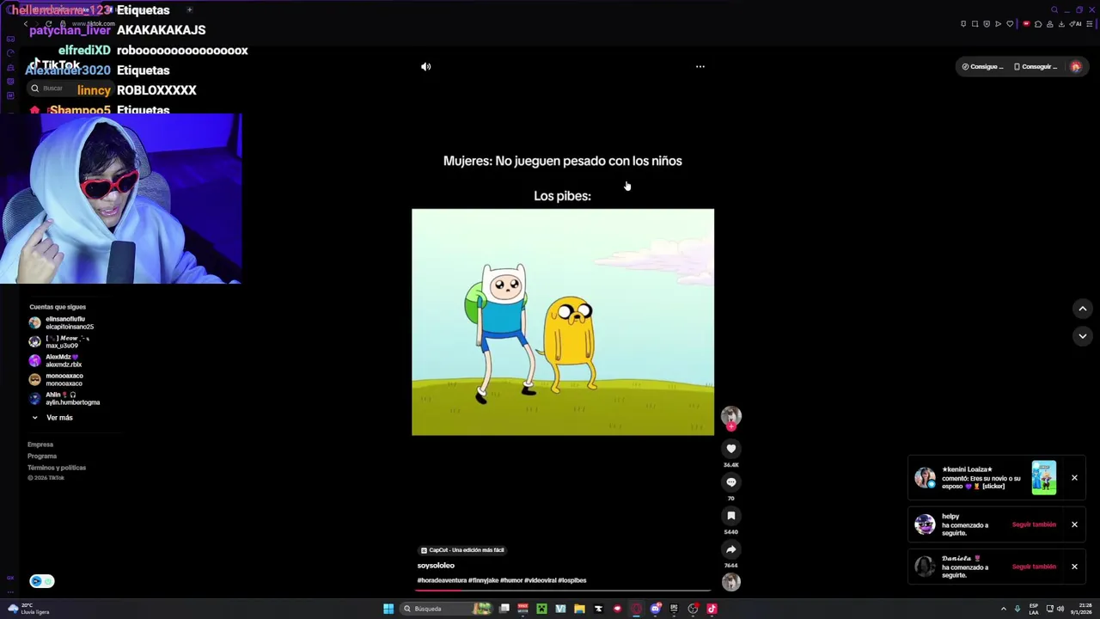Open soysololeo's profile avatar beside the video
This screenshot has height=619, width=1100.
click(x=731, y=416)
